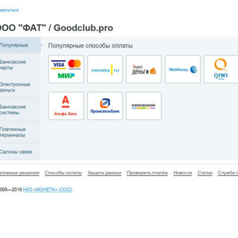Open the Статьи footer link
The height and width of the screenshot is (238, 238).
pos(205,173)
